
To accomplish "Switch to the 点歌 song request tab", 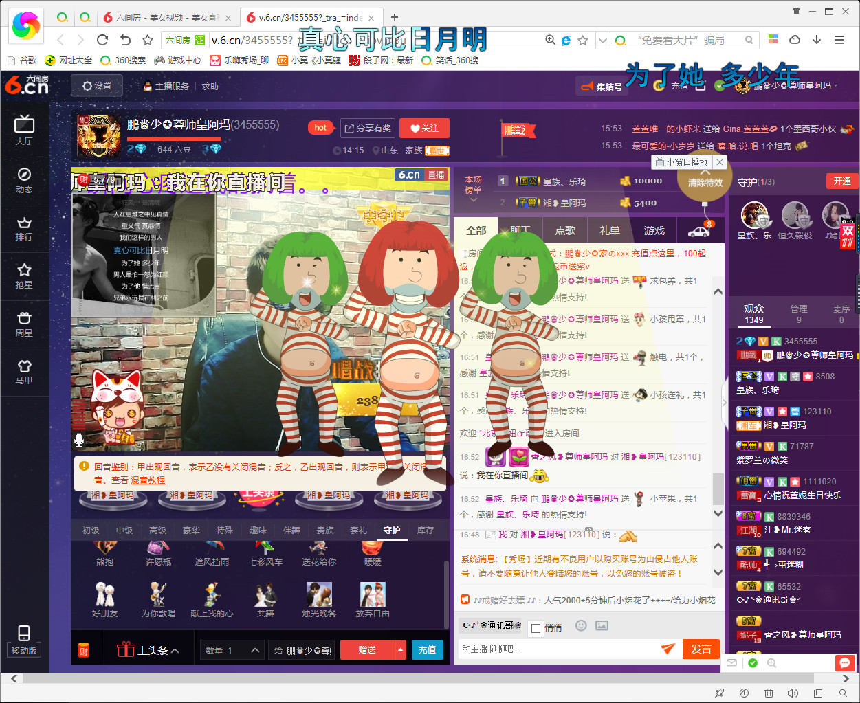I will [x=565, y=230].
